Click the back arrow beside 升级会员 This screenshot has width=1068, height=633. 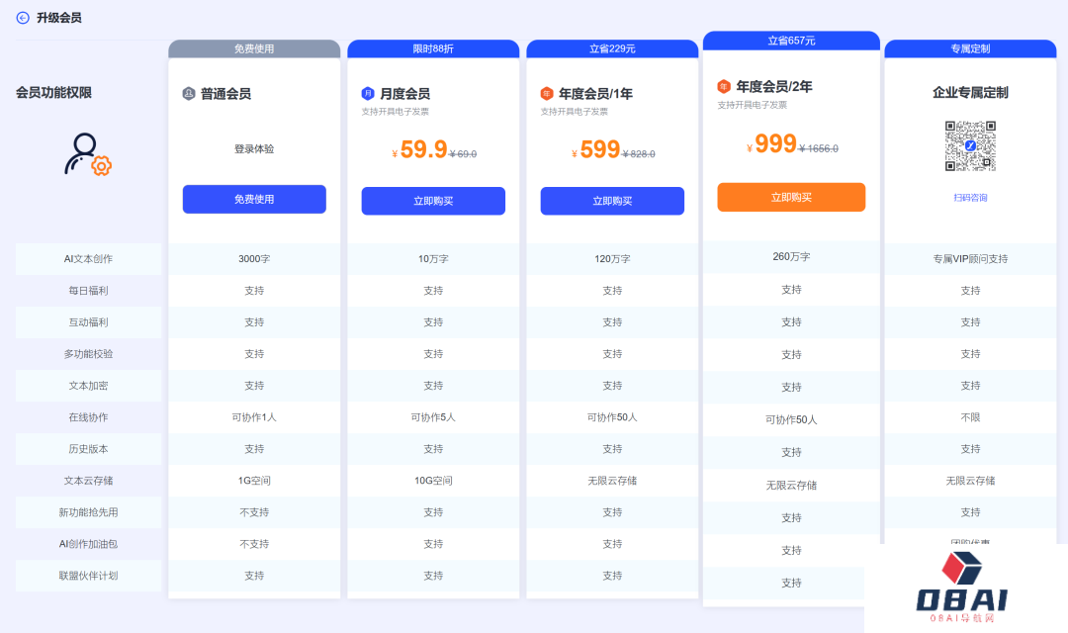click(22, 17)
